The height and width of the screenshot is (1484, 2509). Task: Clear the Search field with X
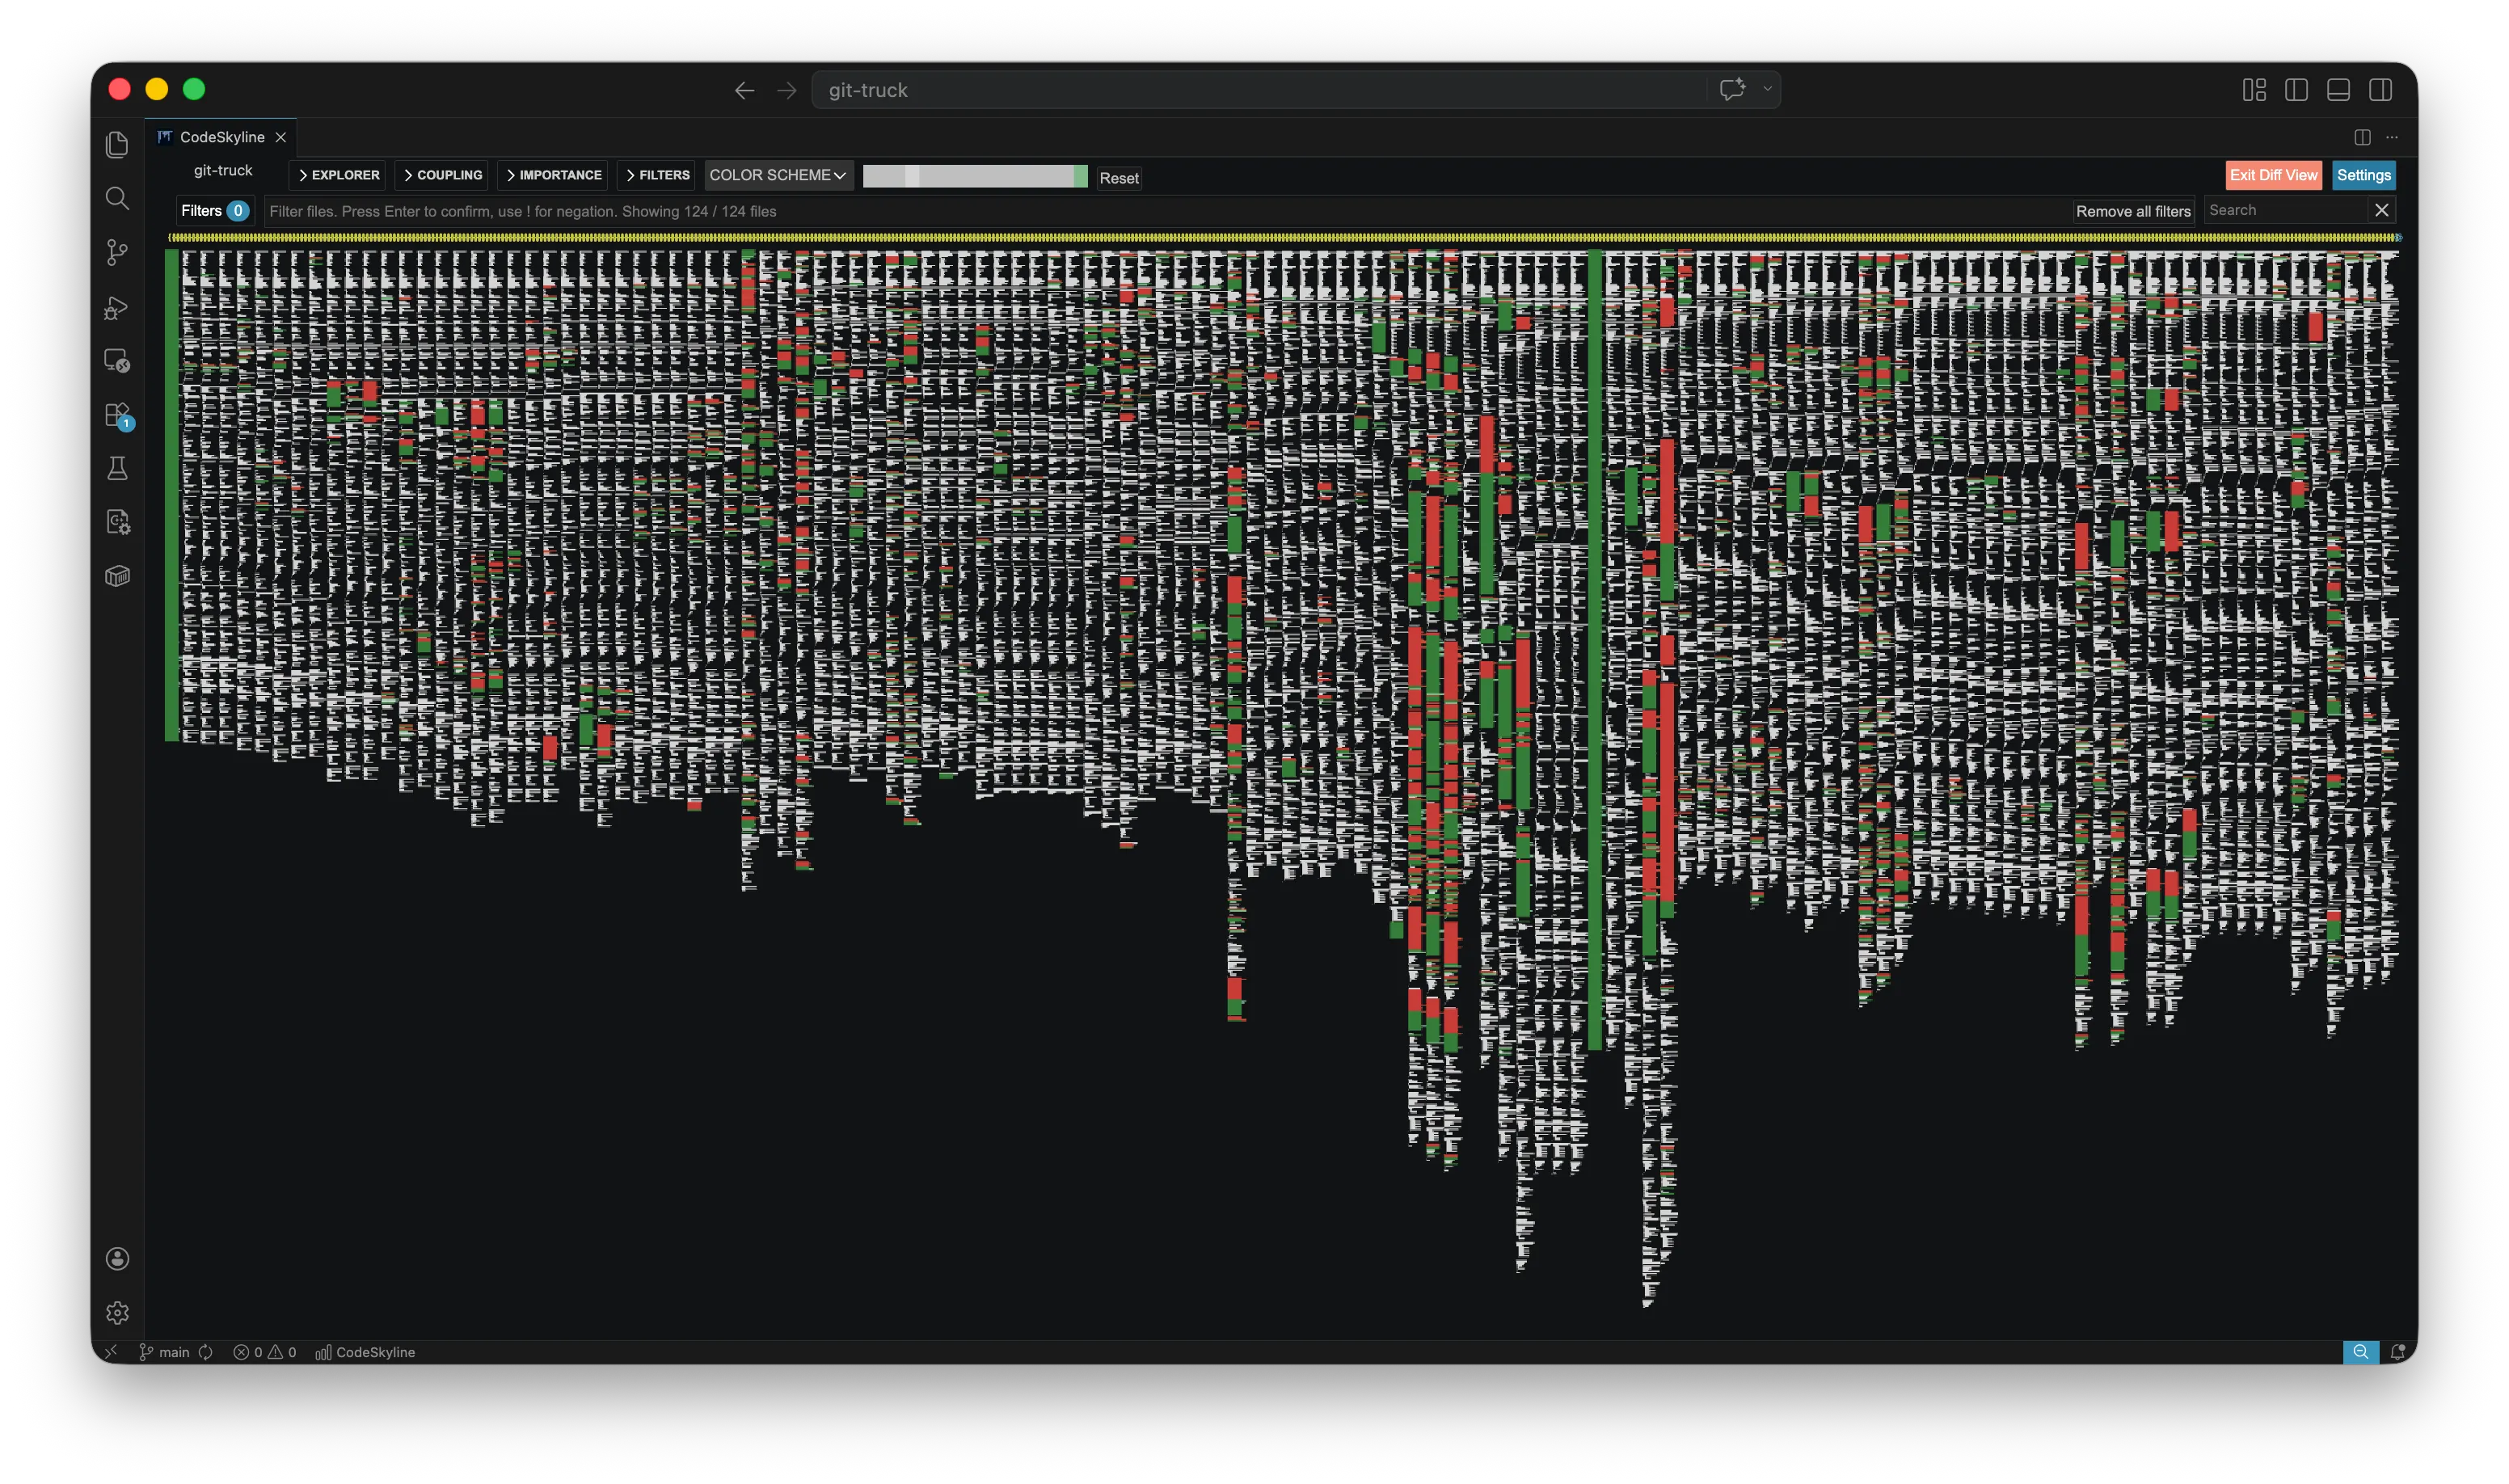[x=2382, y=210]
